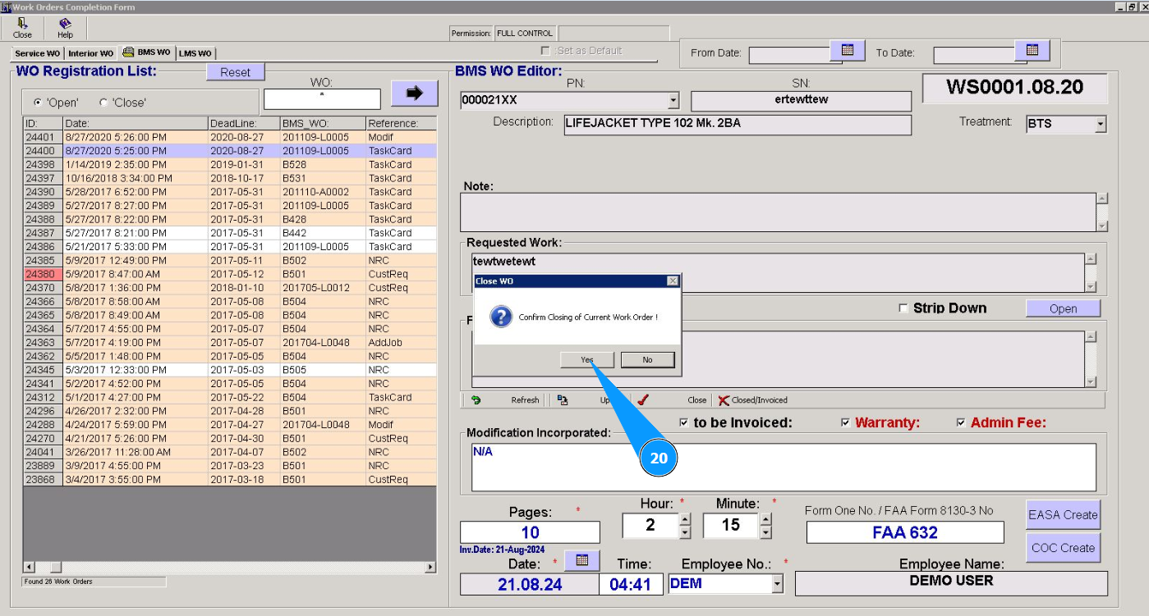Open the PN combo box dropdown

[x=673, y=101]
